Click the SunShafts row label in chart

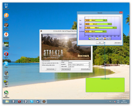click(x=82, y=32)
